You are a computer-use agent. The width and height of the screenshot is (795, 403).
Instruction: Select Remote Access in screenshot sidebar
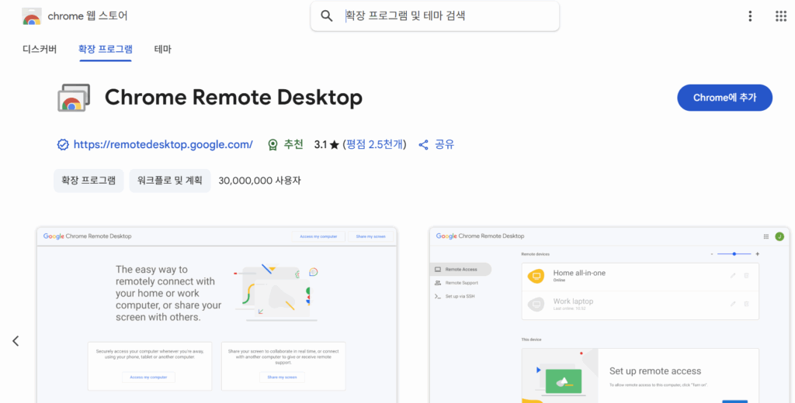point(460,270)
